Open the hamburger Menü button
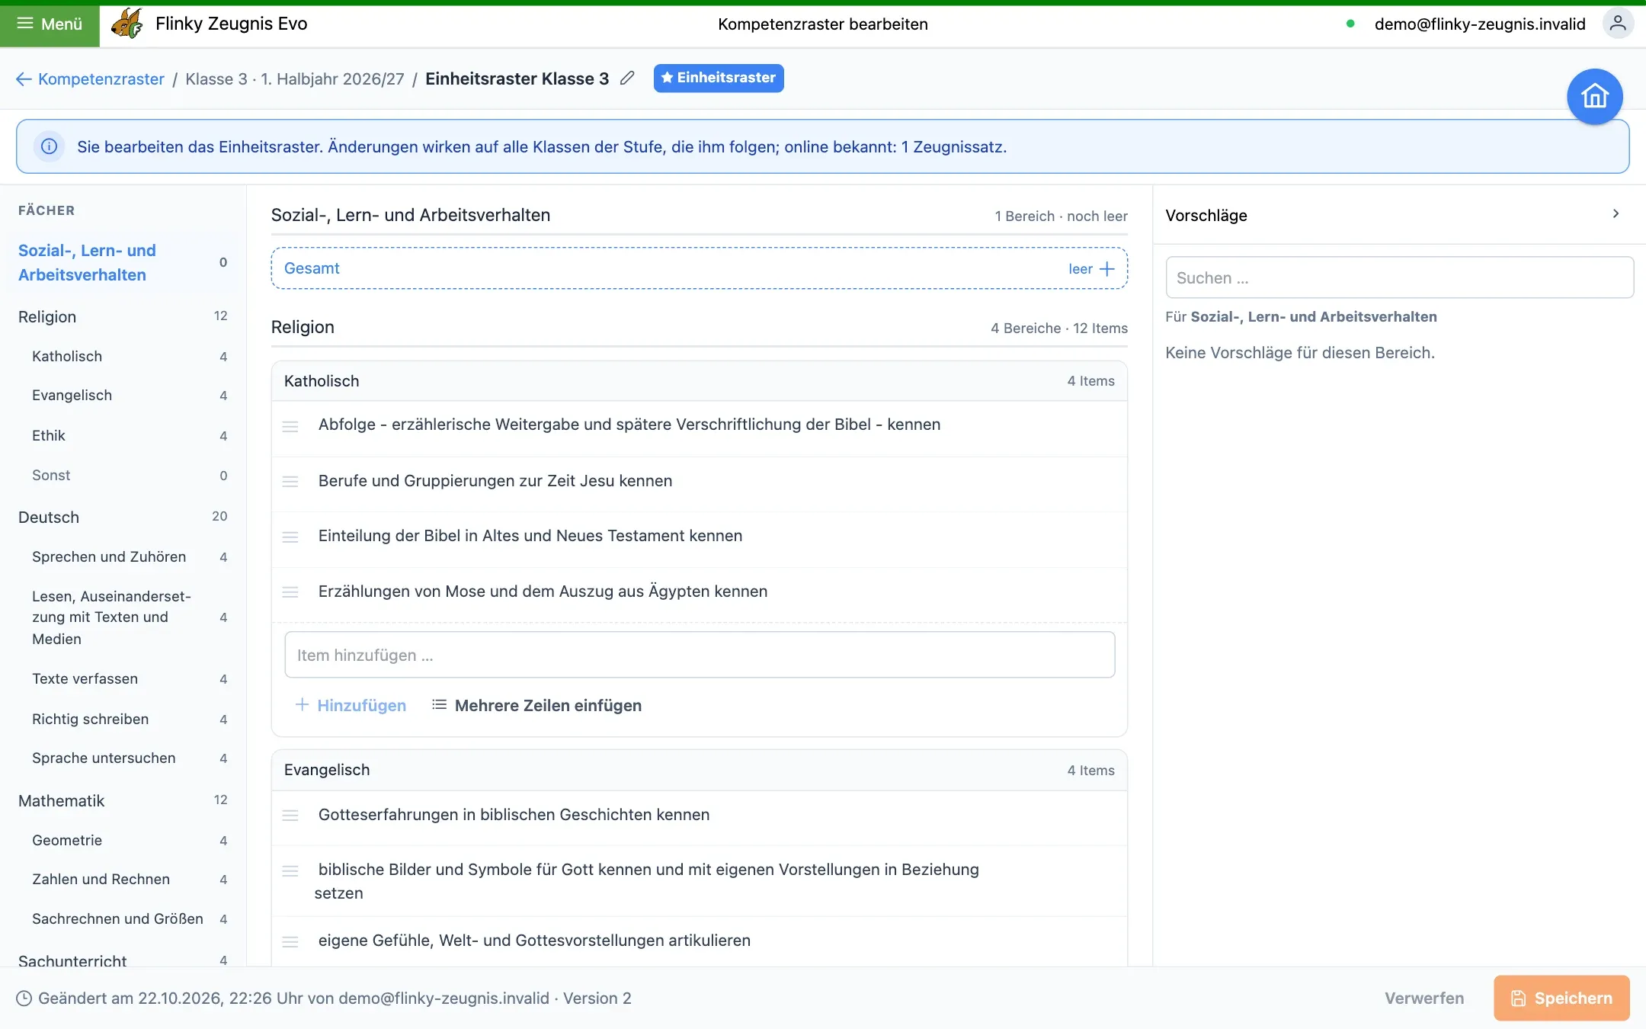This screenshot has height=1029, width=1646. point(50,24)
